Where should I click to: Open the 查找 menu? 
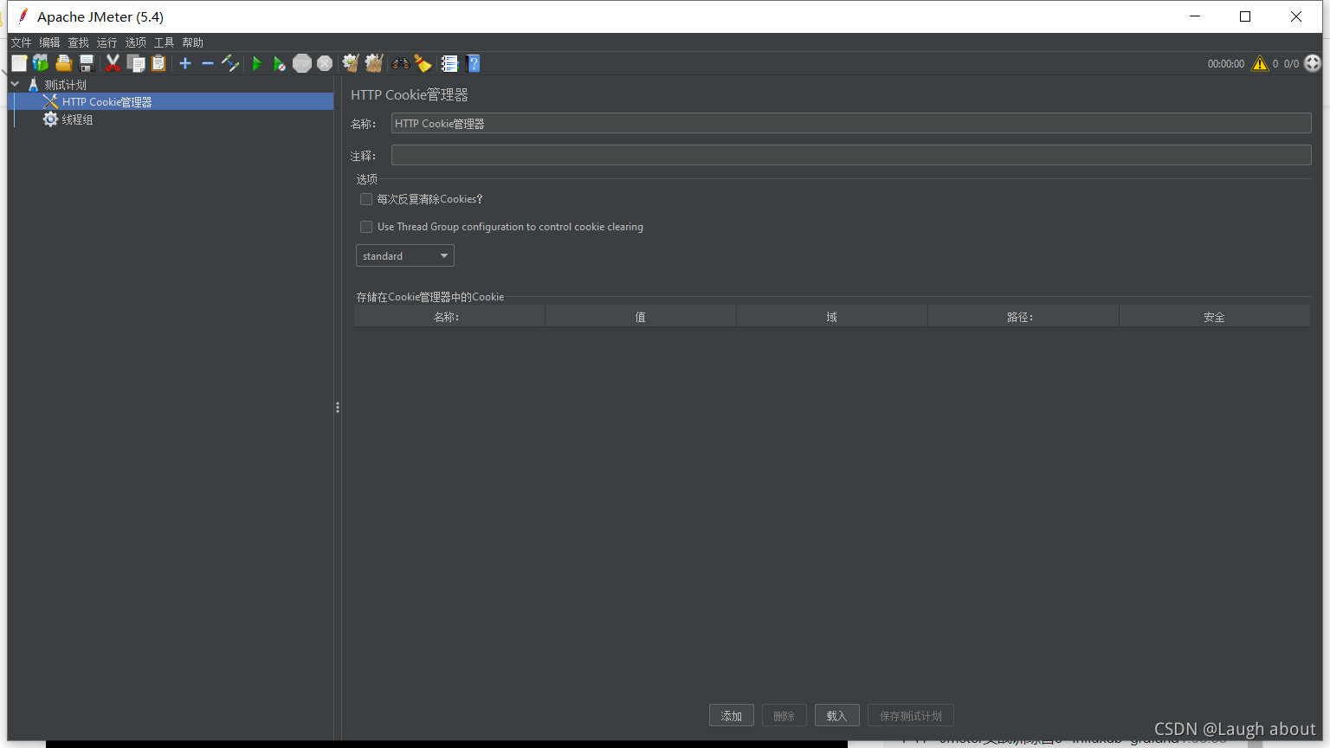click(x=78, y=42)
